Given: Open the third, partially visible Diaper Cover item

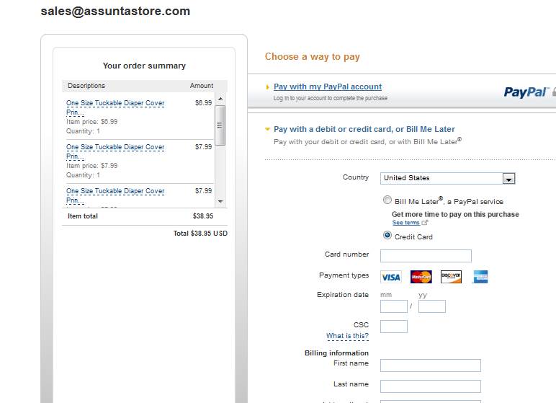Looking at the screenshot, I should click(x=115, y=195).
